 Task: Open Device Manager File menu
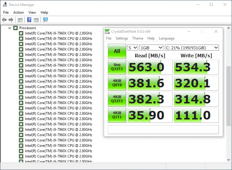6,12
